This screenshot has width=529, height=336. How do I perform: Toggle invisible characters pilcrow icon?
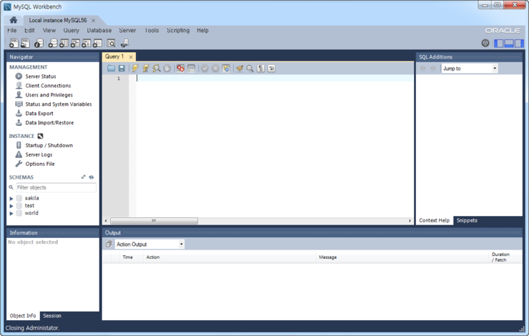261,69
